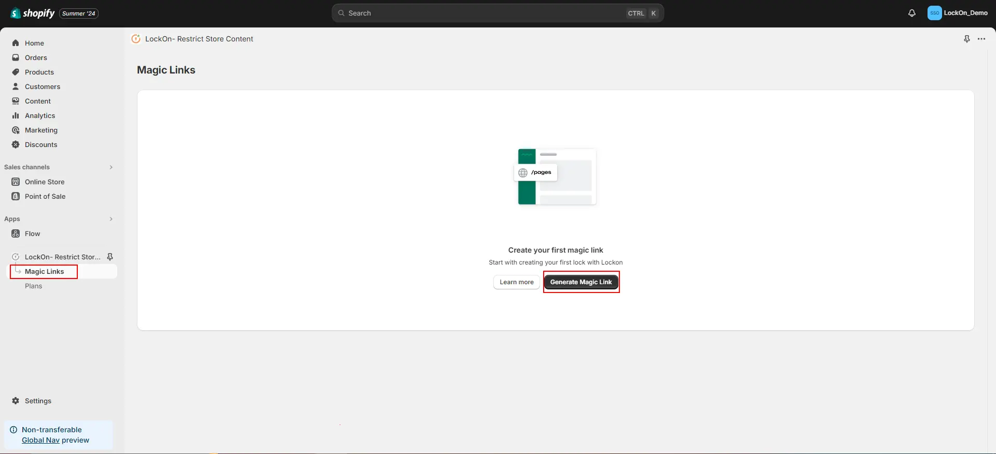The width and height of the screenshot is (996, 454).
Task: Click the search magnifier icon
Action: click(x=341, y=13)
